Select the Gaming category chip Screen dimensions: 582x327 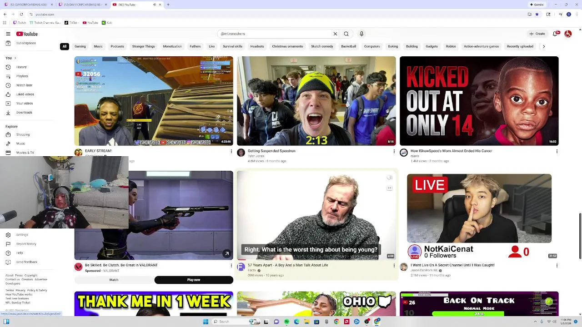pyautogui.click(x=80, y=46)
